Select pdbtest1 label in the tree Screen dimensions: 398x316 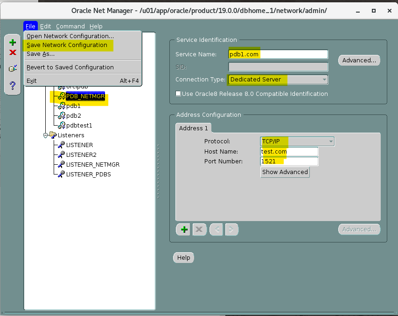pyautogui.click(x=79, y=125)
